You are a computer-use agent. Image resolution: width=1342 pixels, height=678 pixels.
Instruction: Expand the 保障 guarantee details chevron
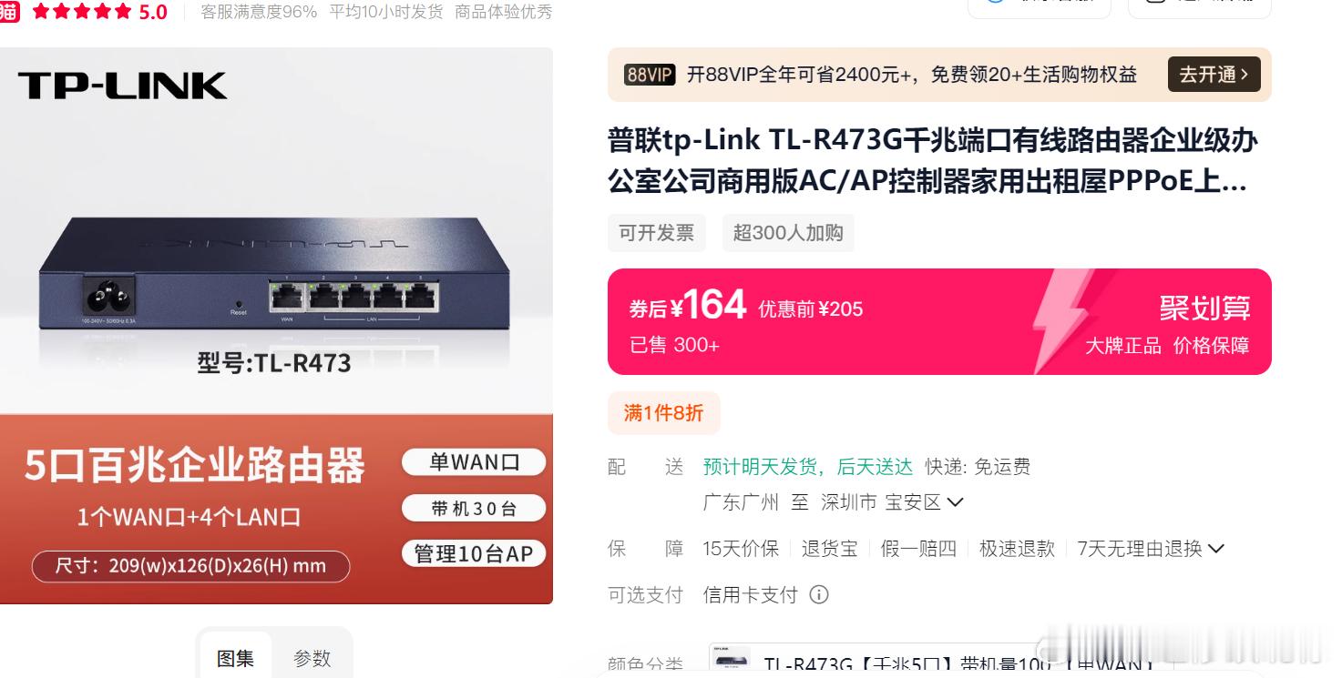tap(1215, 549)
